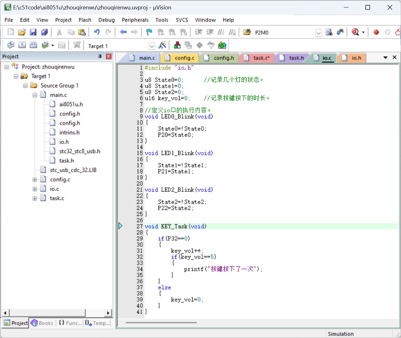401x338 pixels.
Task: Insert a breakpoint with red dot icon
Action: 376,32
